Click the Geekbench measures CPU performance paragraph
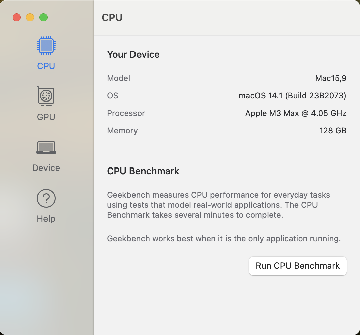 coord(218,205)
